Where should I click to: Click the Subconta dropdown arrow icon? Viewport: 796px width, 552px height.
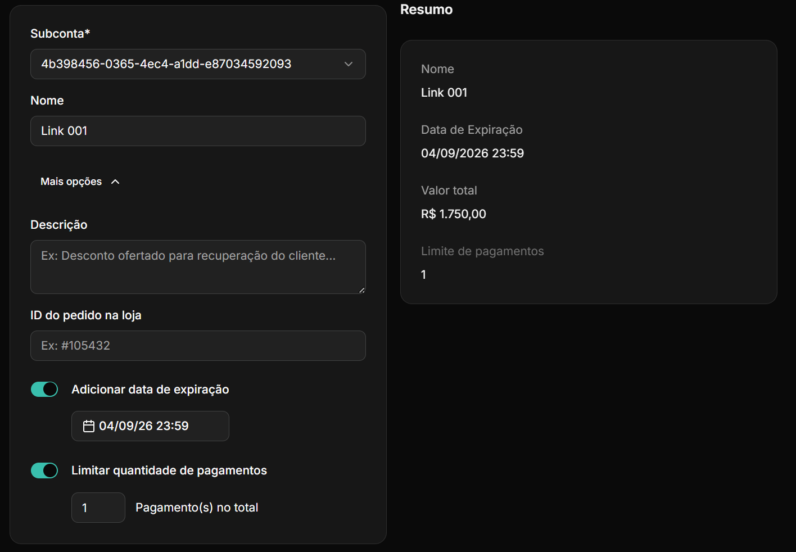pyautogui.click(x=349, y=64)
